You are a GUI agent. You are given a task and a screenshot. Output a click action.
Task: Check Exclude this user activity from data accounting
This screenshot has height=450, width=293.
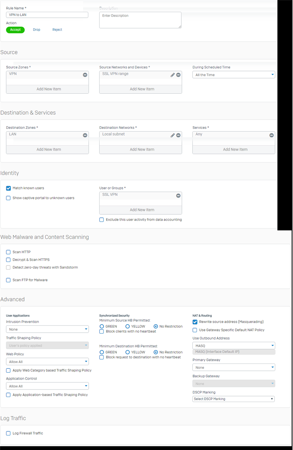point(102,220)
